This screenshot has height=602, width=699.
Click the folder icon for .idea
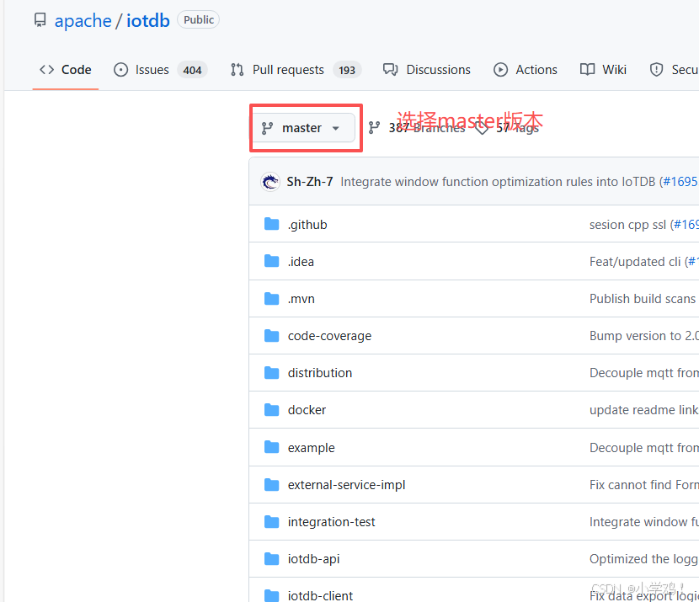[271, 261]
